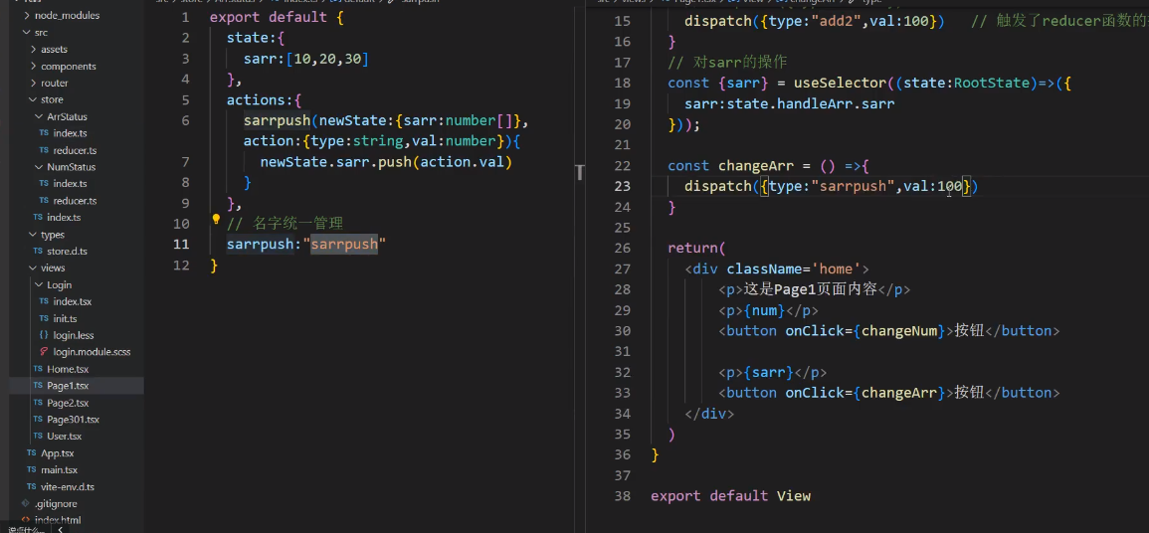Open login.module.scss in the explorer
The image size is (1149, 533).
click(x=92, y=352)
